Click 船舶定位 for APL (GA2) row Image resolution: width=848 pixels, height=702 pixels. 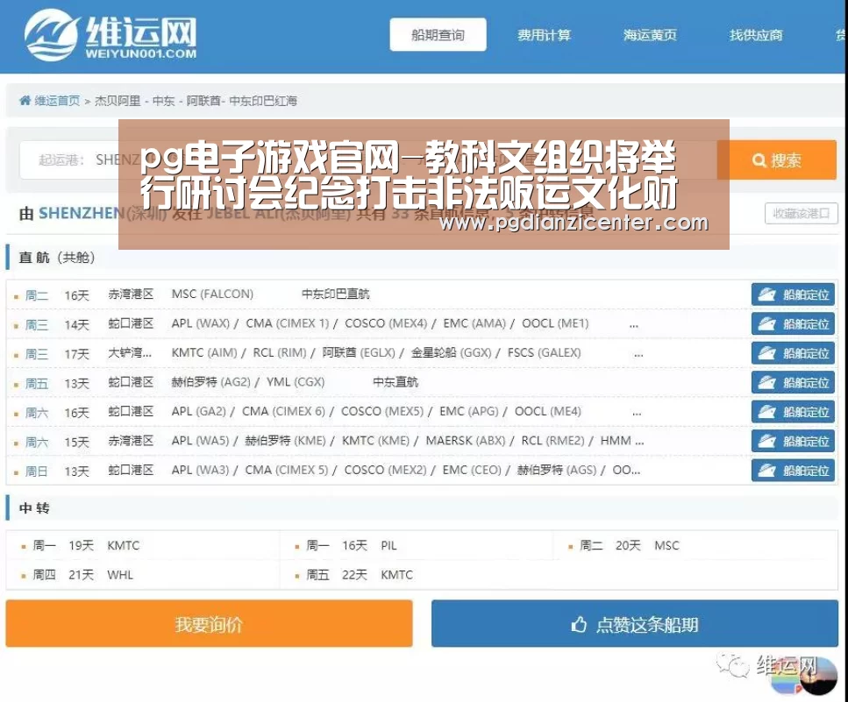[794, 412]
